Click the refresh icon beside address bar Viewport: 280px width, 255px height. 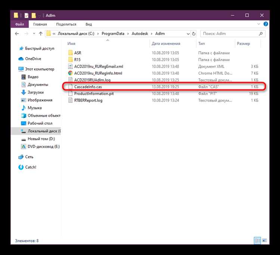point(194,34)
